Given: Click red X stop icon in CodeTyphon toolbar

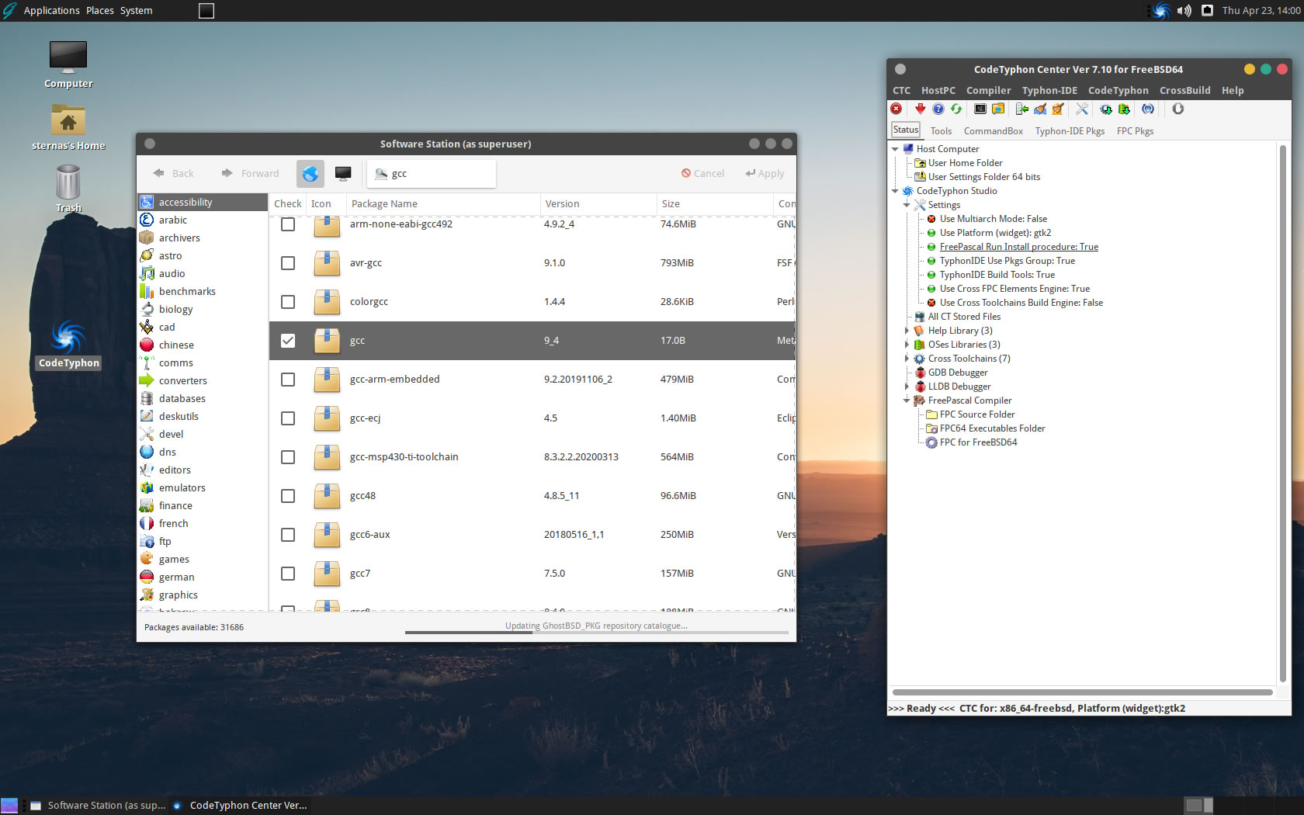Looking at the screenshot, I should tap(896, 109).
